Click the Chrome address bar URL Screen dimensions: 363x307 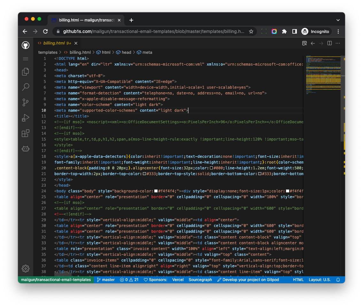click(153, 31)
